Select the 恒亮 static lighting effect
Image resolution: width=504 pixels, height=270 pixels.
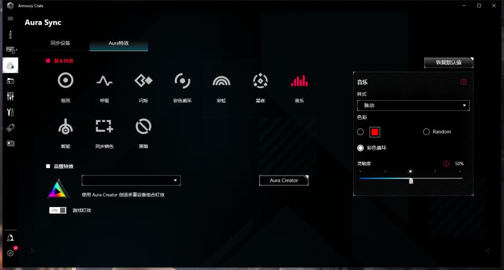pyautogui.click(x=66, y=81)
